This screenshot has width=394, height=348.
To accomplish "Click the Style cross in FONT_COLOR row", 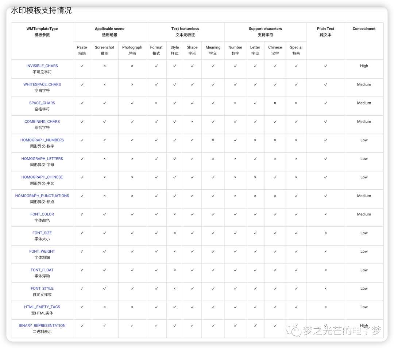I will [x=175, y=214].
